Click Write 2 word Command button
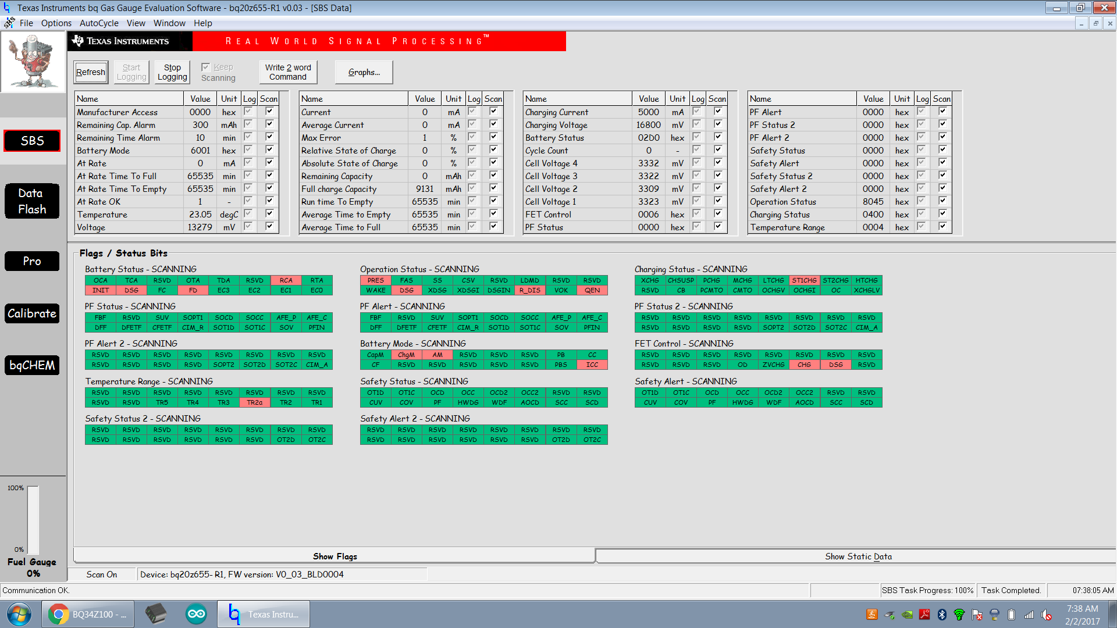This screenshot has width=1117, height=628. point(288,72)
